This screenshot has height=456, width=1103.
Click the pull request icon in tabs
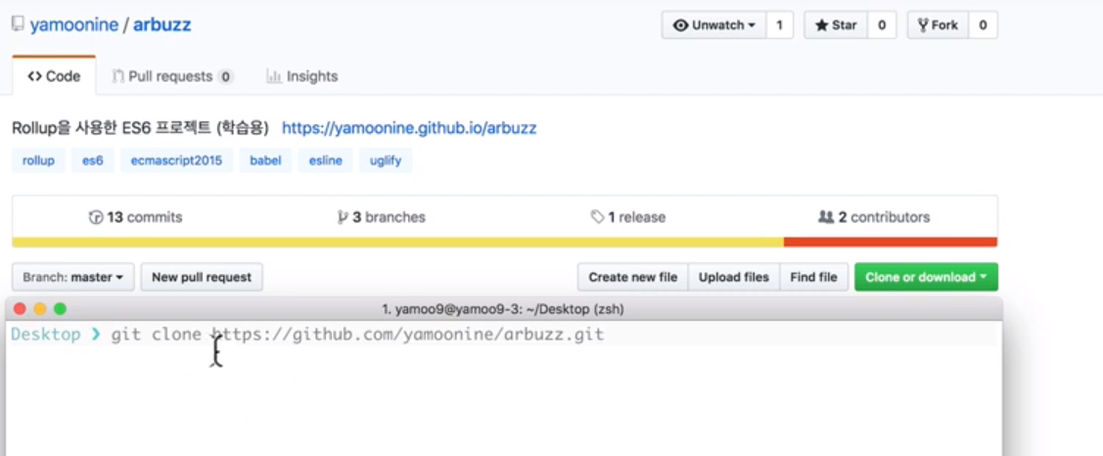coord(118,76)
